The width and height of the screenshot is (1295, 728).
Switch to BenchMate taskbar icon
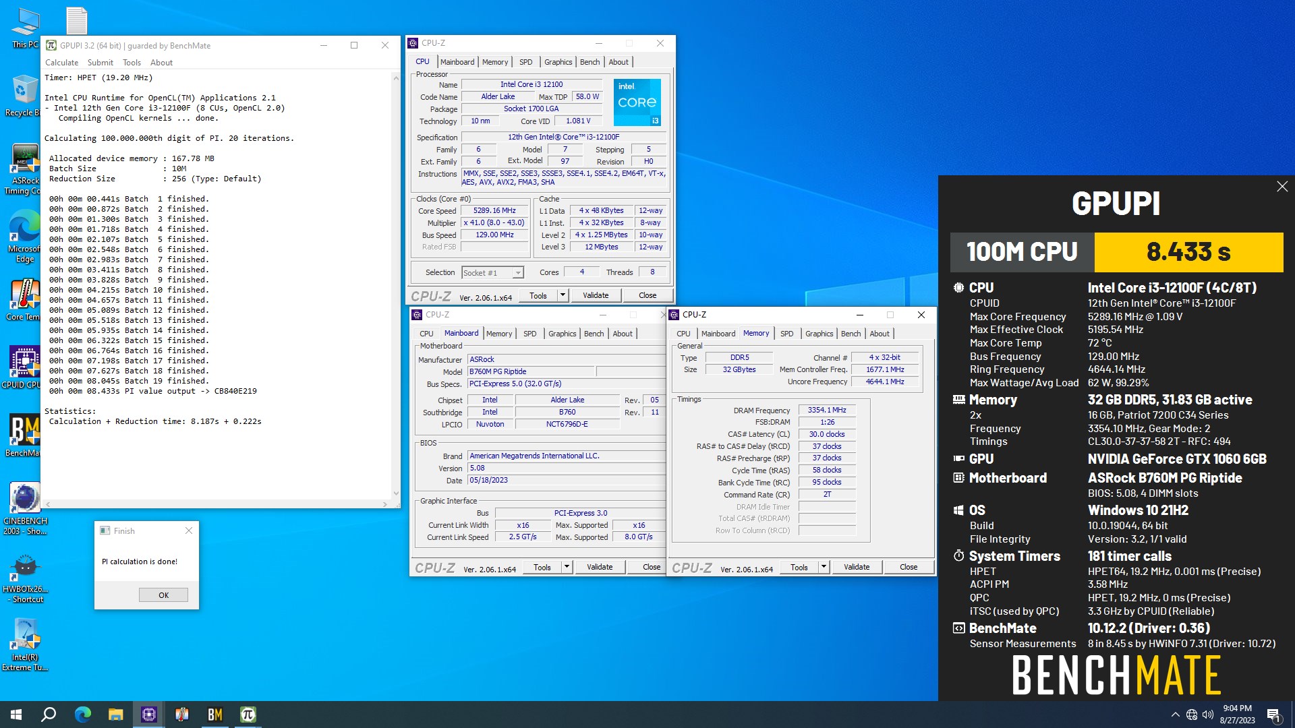[x=214, y=715]
